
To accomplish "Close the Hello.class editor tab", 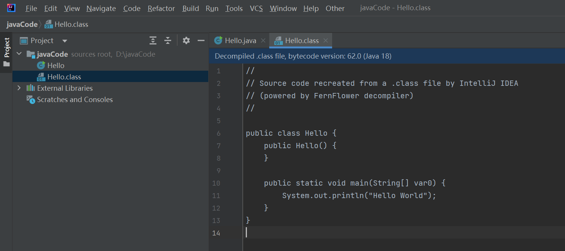I will (x=325, y=40).
